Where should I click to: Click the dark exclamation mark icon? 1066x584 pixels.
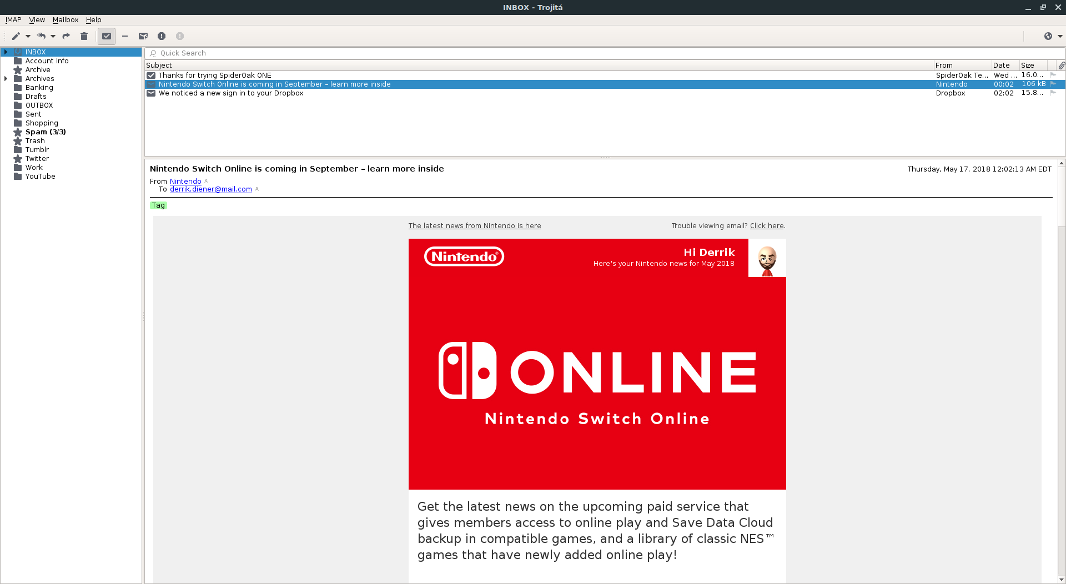(162, 36)
